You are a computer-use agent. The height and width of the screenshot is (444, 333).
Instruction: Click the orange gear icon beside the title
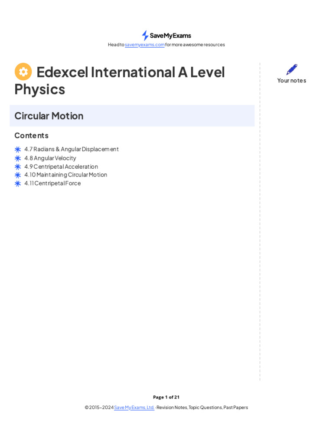click(23, 72)
